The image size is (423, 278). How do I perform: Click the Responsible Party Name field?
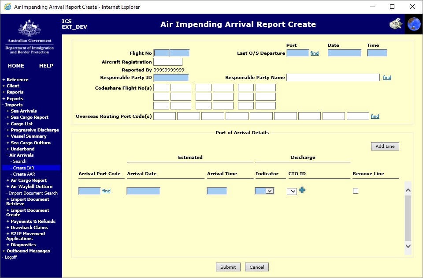(333, 78)
